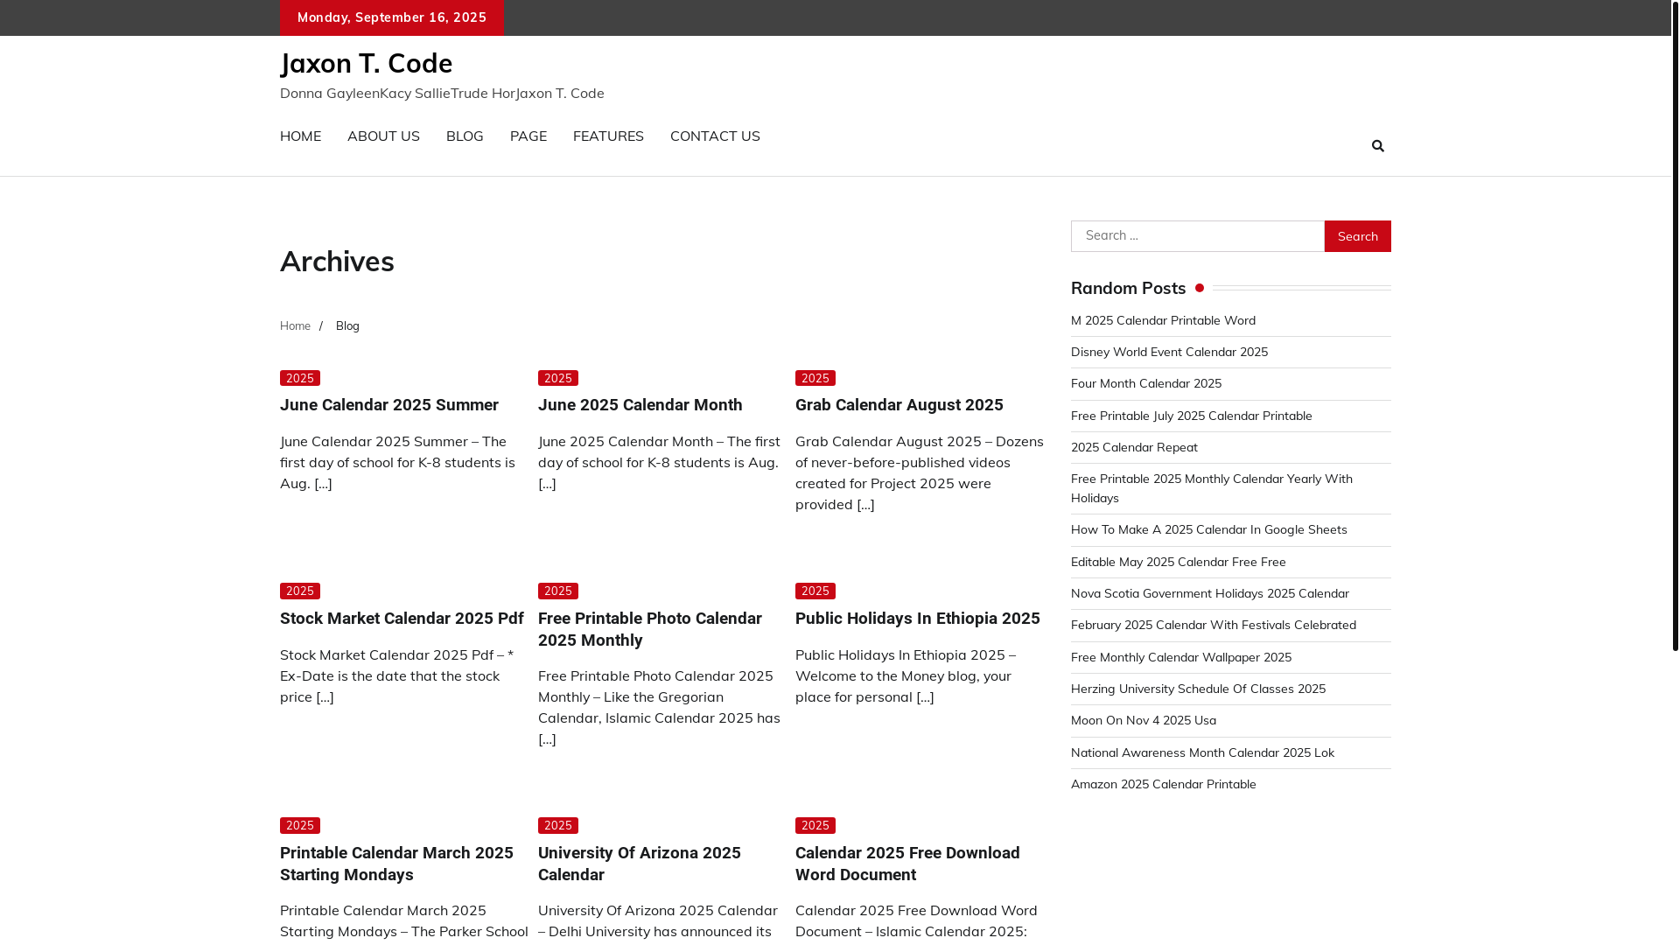Click 2025 tag above June Calendar 2025 Summer
Screen dimensions: 1680x945
(x=300, y=378)
